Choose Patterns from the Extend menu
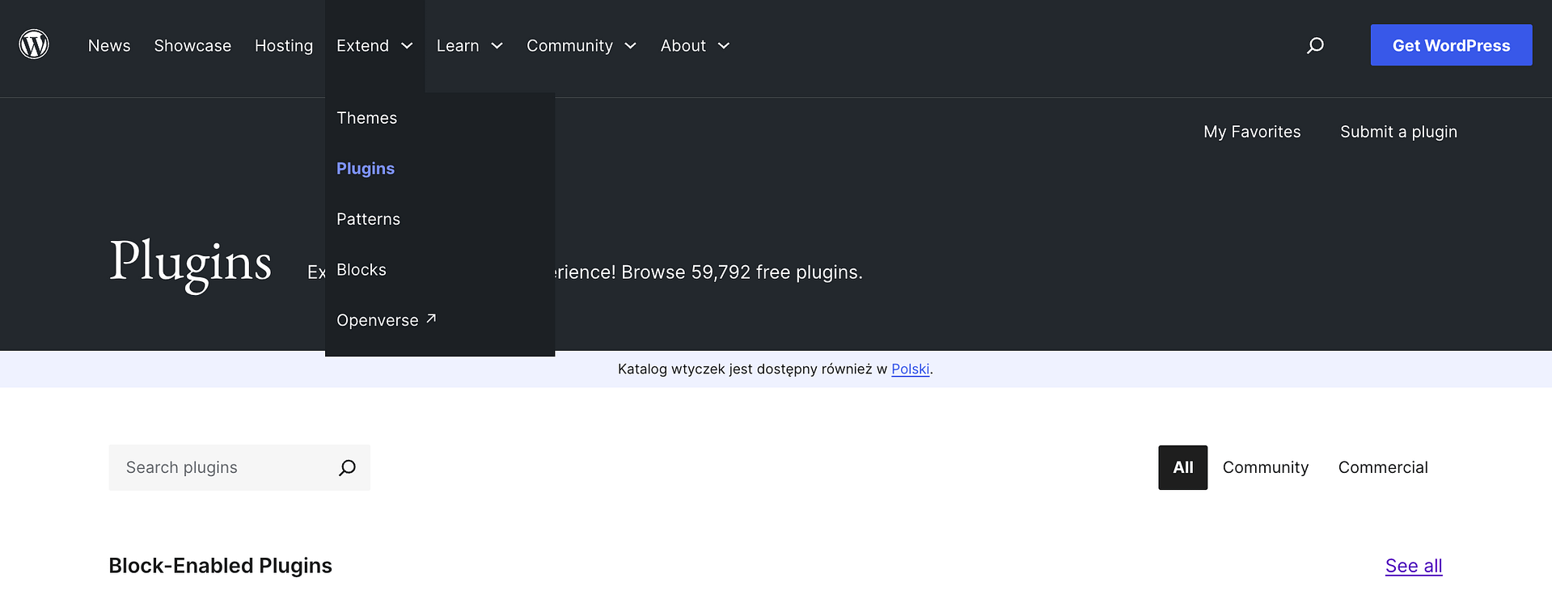The height and width of the screenshot is (603, 1552). (x=368, y=219)
